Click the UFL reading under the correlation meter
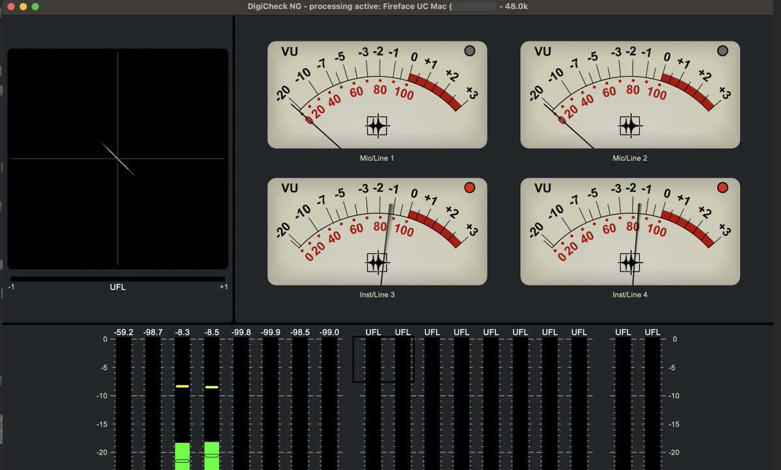The width and height of the screenshot is (781, 470). tap(118, 287)
